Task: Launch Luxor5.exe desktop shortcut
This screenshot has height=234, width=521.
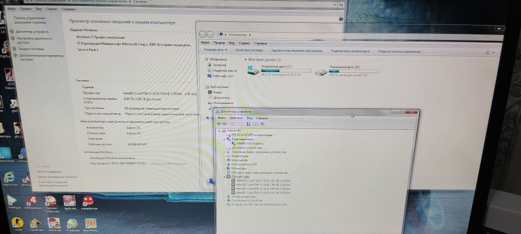Action: tap(35, 224)
